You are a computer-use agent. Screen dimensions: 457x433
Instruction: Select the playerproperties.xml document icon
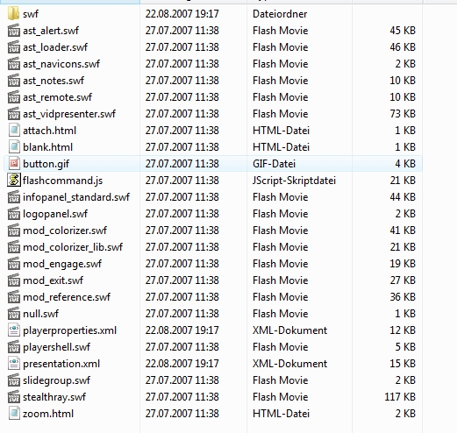point(14,330)
